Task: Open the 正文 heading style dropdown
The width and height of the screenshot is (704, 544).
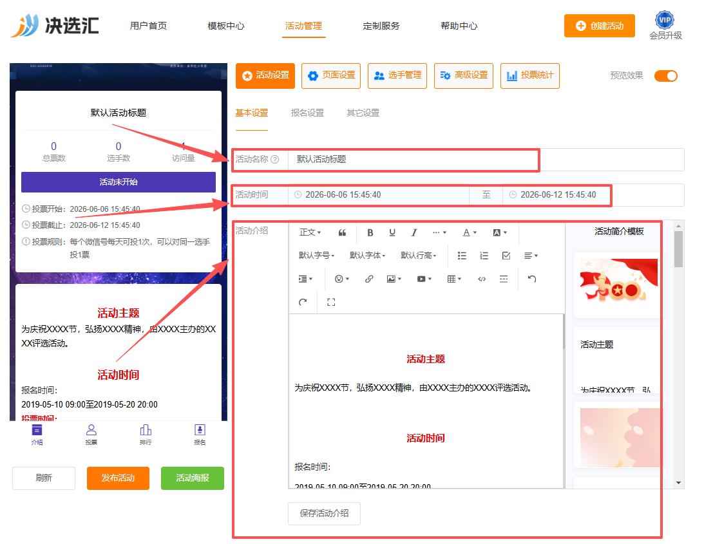Action: (310, 232)
